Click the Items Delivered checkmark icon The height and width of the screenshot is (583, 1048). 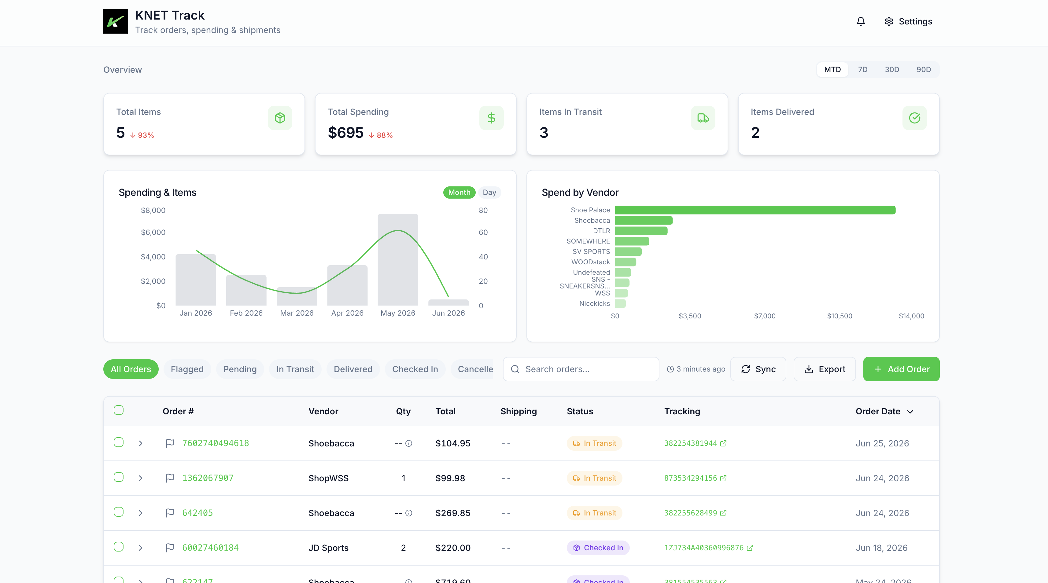point(915,118)
